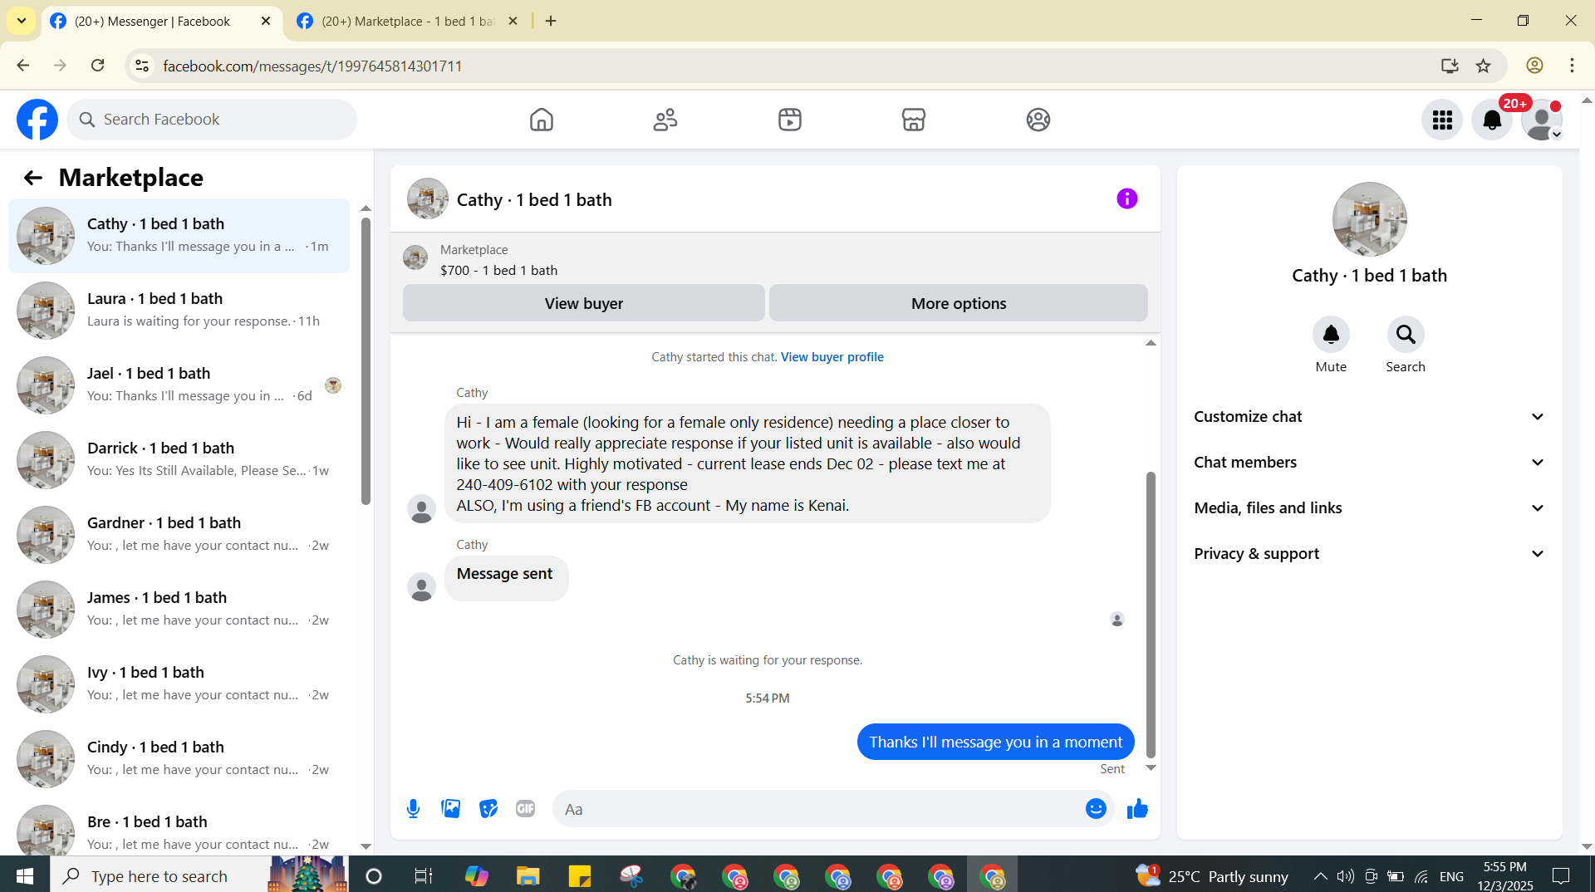This screenshot has width=1595, height=892.
Task: Expand Media, files and links section
Action: tap(1370, 508)
